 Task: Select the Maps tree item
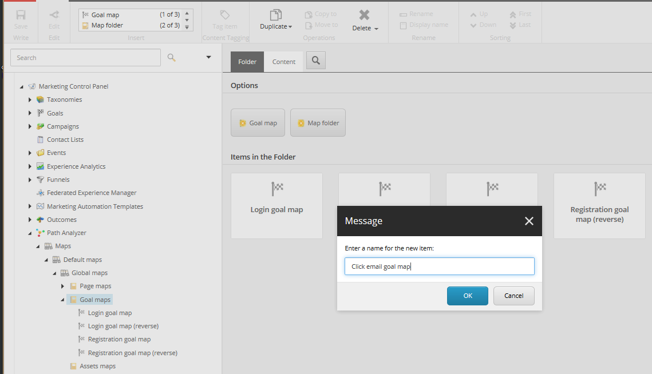(x=63, y=246)
